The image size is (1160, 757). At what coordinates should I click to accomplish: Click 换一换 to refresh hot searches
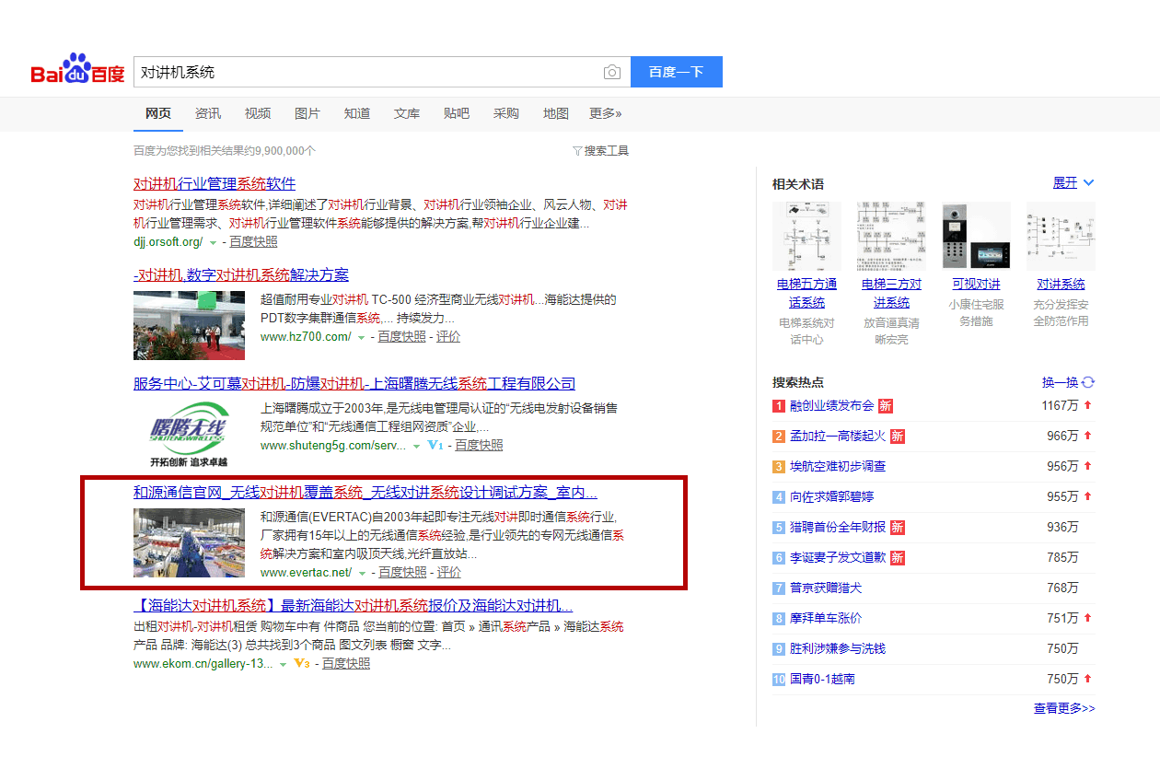tap(1060, 382)
